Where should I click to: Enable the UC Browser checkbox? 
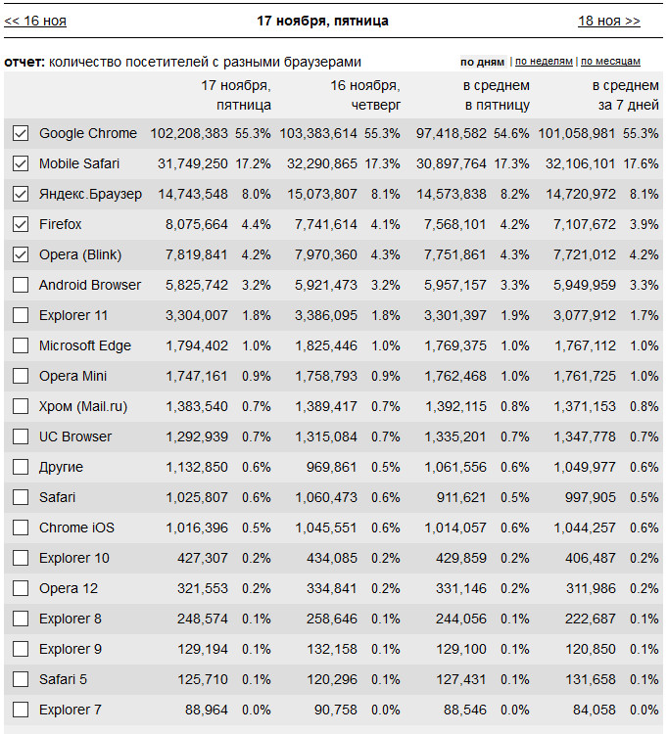[x=21, y=436]
